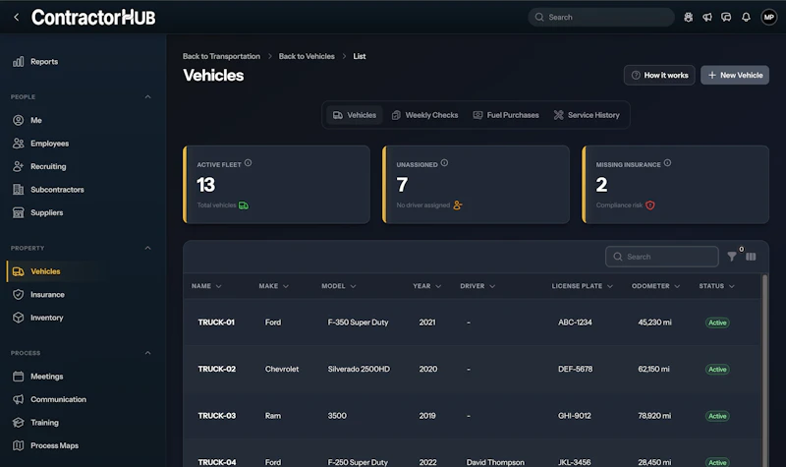This screenshot has width=786, height=467.
Task: Click the Recruiting add-person icon in sidebar
Action: tap(18, 166)
